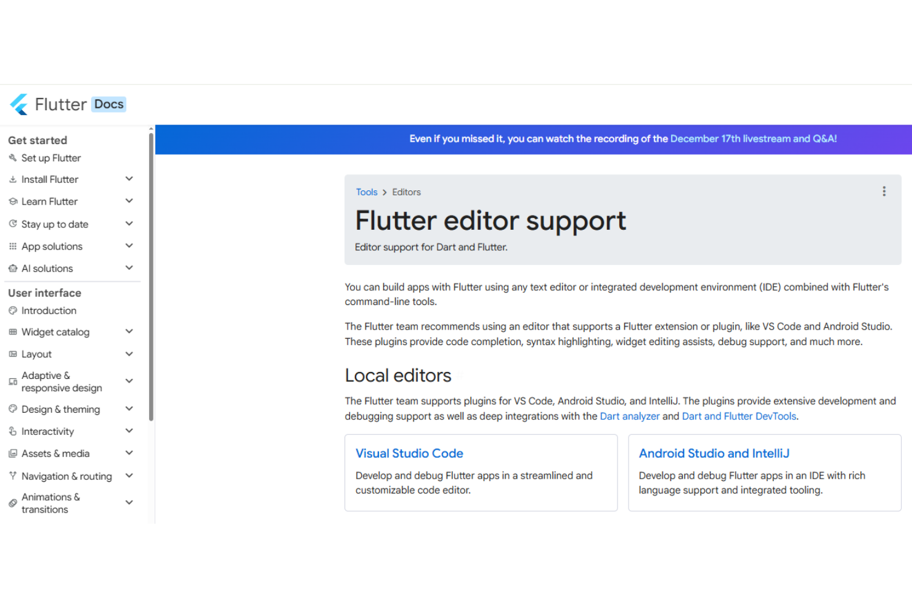Click the Widget catalog icon
Viewport: 912px width, 608px height.
[x=12, y=332]
